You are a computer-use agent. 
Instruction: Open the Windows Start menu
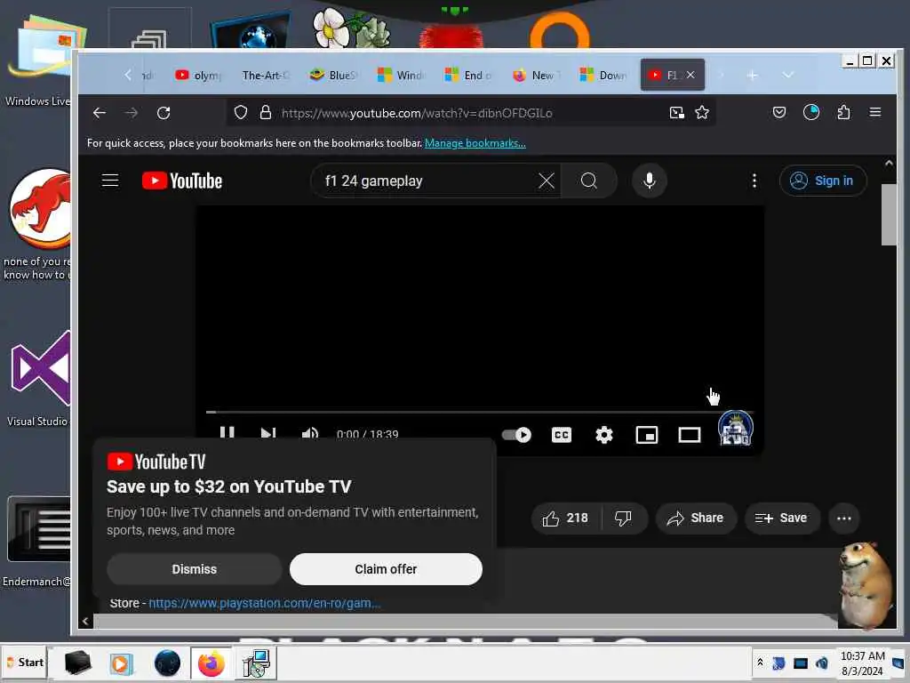(x=24, y=663)
